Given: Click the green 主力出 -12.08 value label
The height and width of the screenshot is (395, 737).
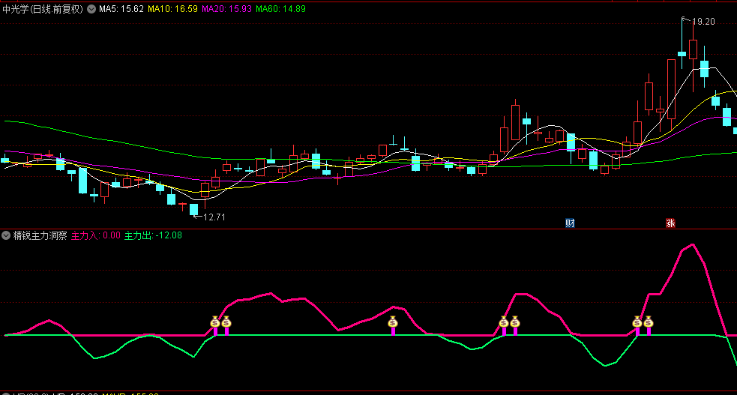Looking at the screenshot, I should pyautogui.click(x=153, y=235).
